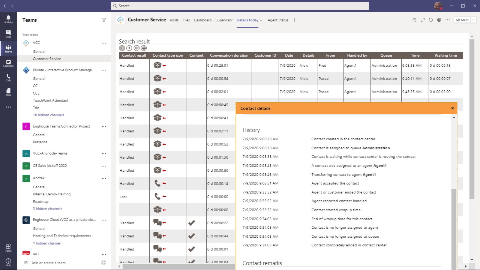This screenshot has height=270, width=480.
Task: Expand the tab to full screen
Action: (423, 20)
